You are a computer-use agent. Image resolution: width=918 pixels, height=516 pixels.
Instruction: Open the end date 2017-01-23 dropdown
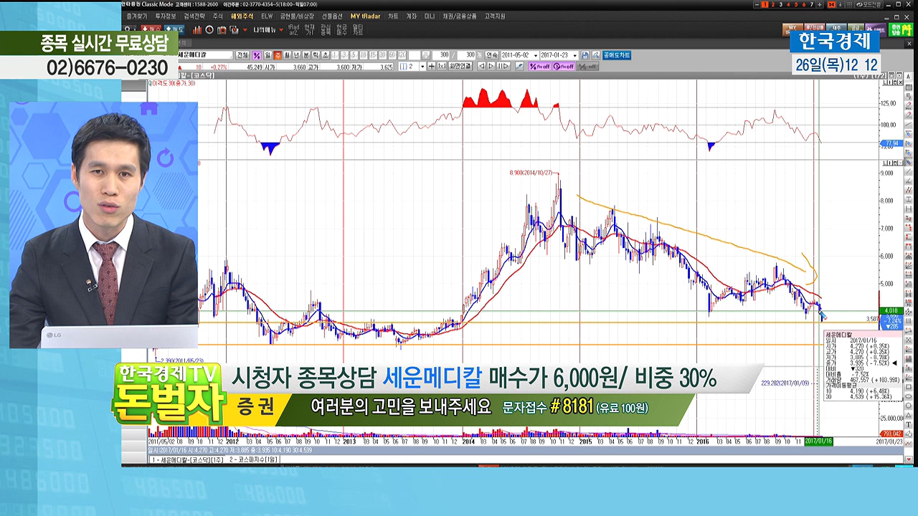coord(574,55)
